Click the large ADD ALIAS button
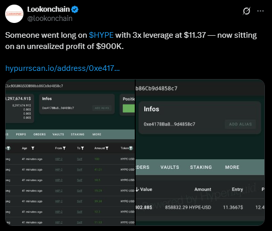The height and width of the screenshot is (231, 272). tap(240, 124)
